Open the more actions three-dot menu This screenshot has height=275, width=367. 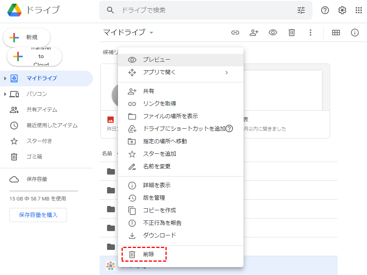point(311,33)
